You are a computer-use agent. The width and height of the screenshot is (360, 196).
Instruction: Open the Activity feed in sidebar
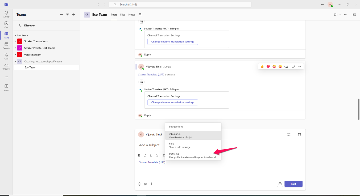coord(6,14)
